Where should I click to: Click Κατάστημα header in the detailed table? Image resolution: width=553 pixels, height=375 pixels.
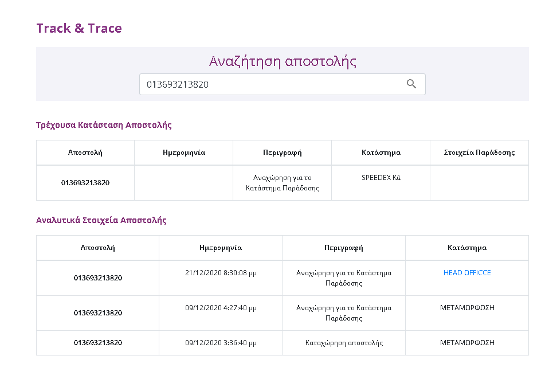(x=467, y=248)
